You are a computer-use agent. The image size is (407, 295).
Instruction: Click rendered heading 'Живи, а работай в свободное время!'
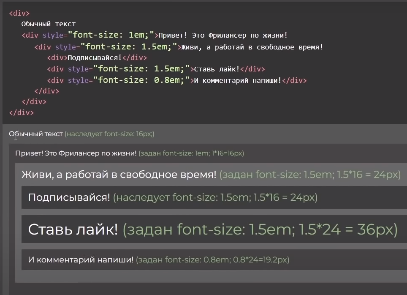coord(119,175)
